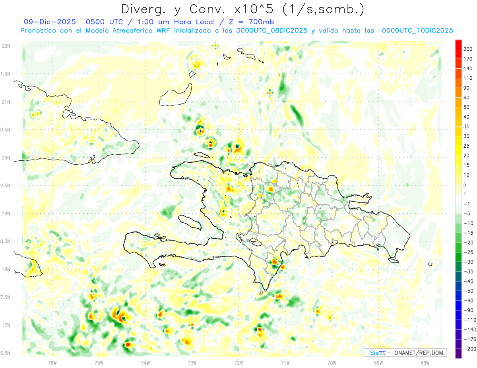Select the '69W' longitude label
The width and height of the screenshot is (477, 368).
pyautogui.click(x=378, y=362)
